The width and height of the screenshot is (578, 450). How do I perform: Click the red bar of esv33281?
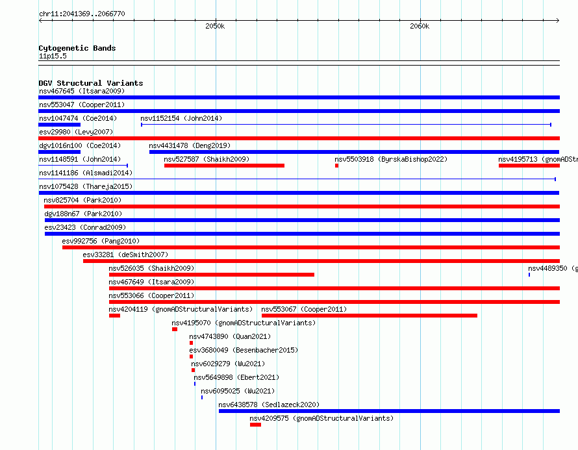(321, 261)
